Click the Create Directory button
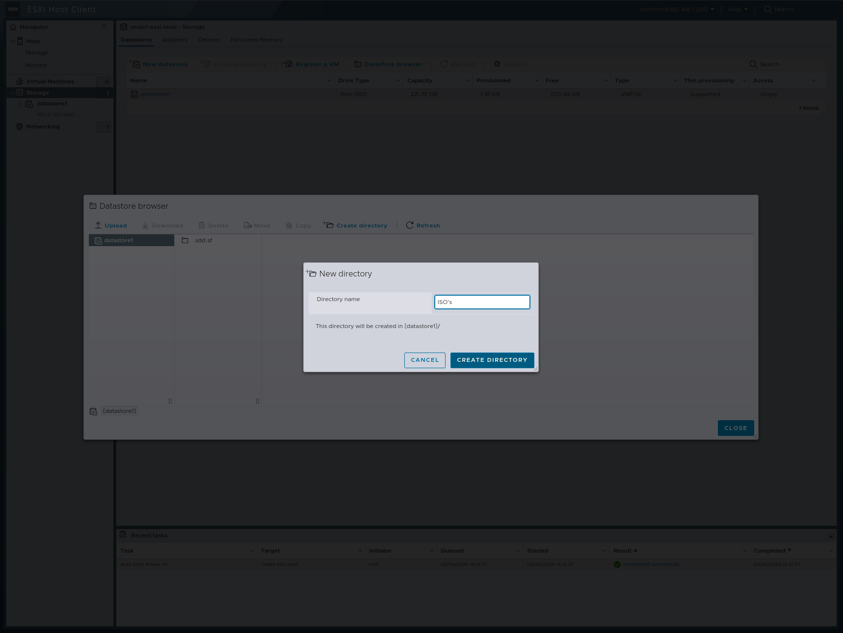The height and width of the screenshot is (633, 843). [492, 360]
